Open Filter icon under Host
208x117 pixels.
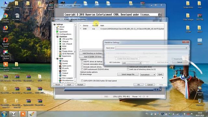coord(60,75)
